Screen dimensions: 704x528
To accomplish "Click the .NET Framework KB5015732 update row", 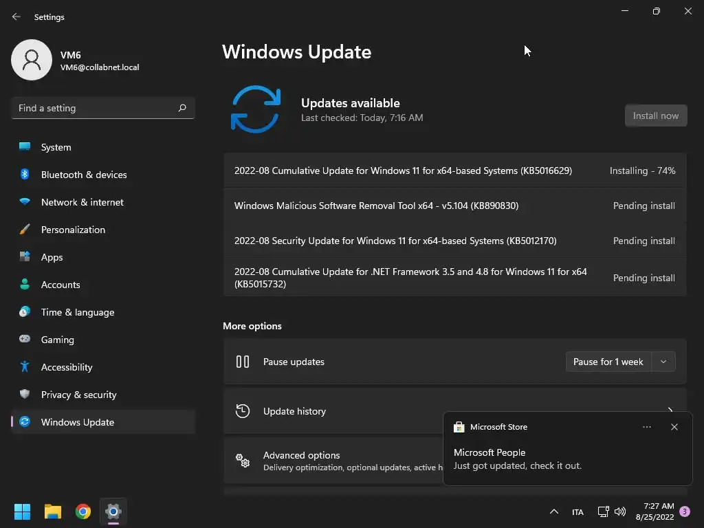I will click(455, 278).
